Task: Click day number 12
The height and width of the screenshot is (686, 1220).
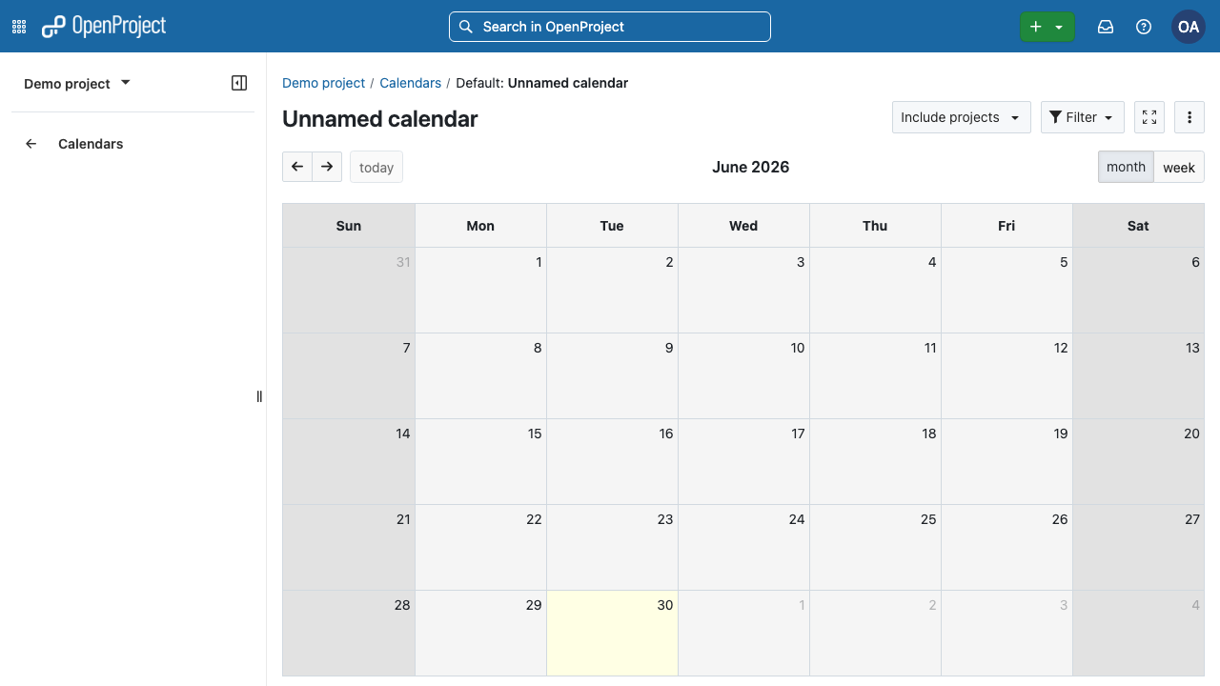Action: coord(1061,348)
